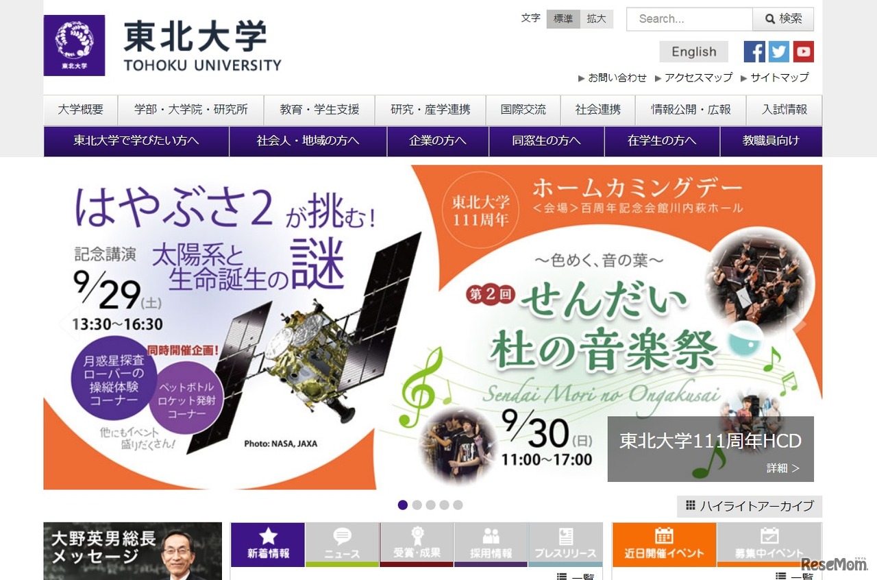This screenshot has width=877, height=580.
Task: Select the second carousel indicator dot
Action: (x=417, y=505)
